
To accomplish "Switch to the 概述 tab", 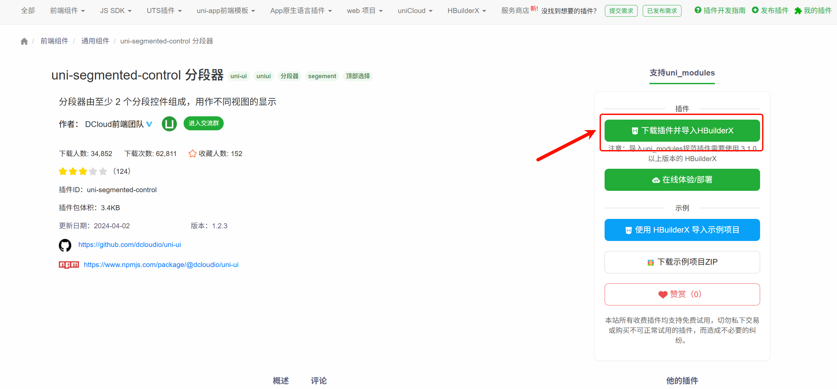I will click(281, 381).
